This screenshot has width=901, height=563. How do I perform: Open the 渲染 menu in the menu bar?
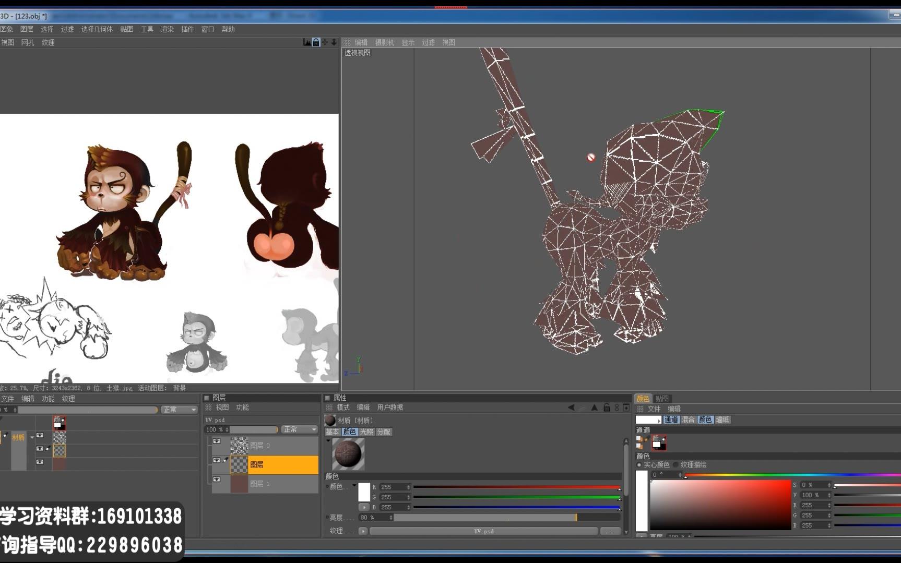coord(167,29)
